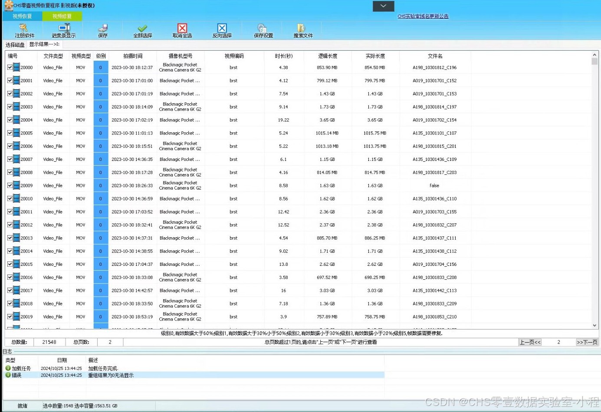Click blue level cell of row 20008
The width and height of the screenshot is (601, 412).
pos(101,173)
